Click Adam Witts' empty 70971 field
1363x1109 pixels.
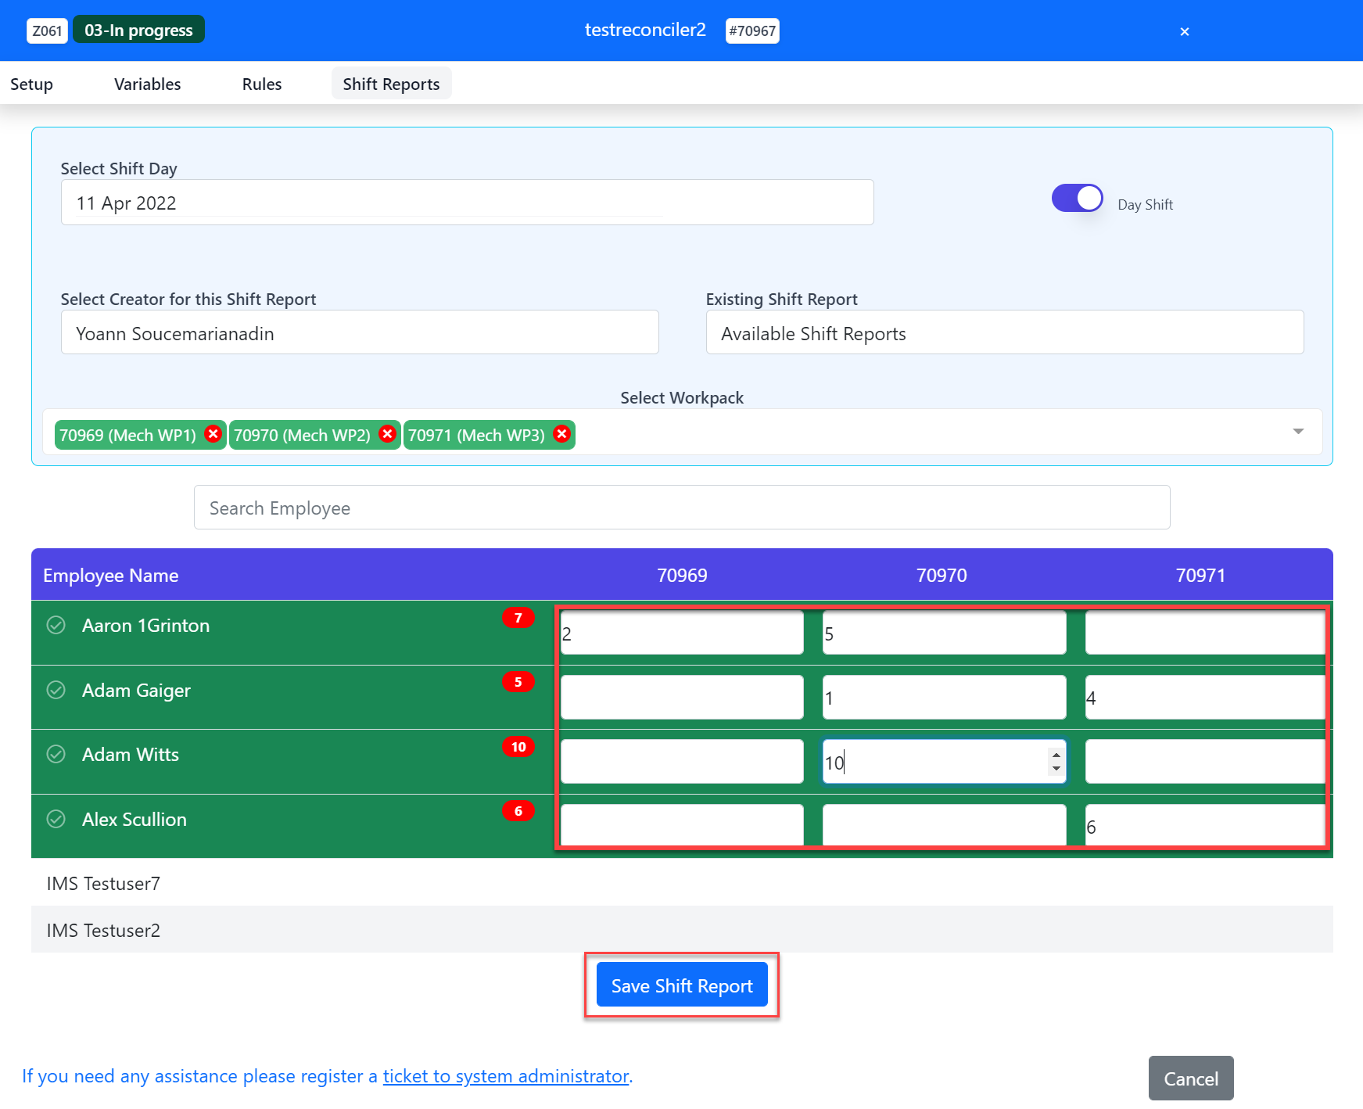[x=1204, y=762]
